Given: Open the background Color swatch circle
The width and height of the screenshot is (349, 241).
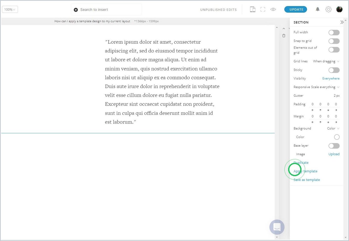Looking at the screenshot, I should 337,137.
